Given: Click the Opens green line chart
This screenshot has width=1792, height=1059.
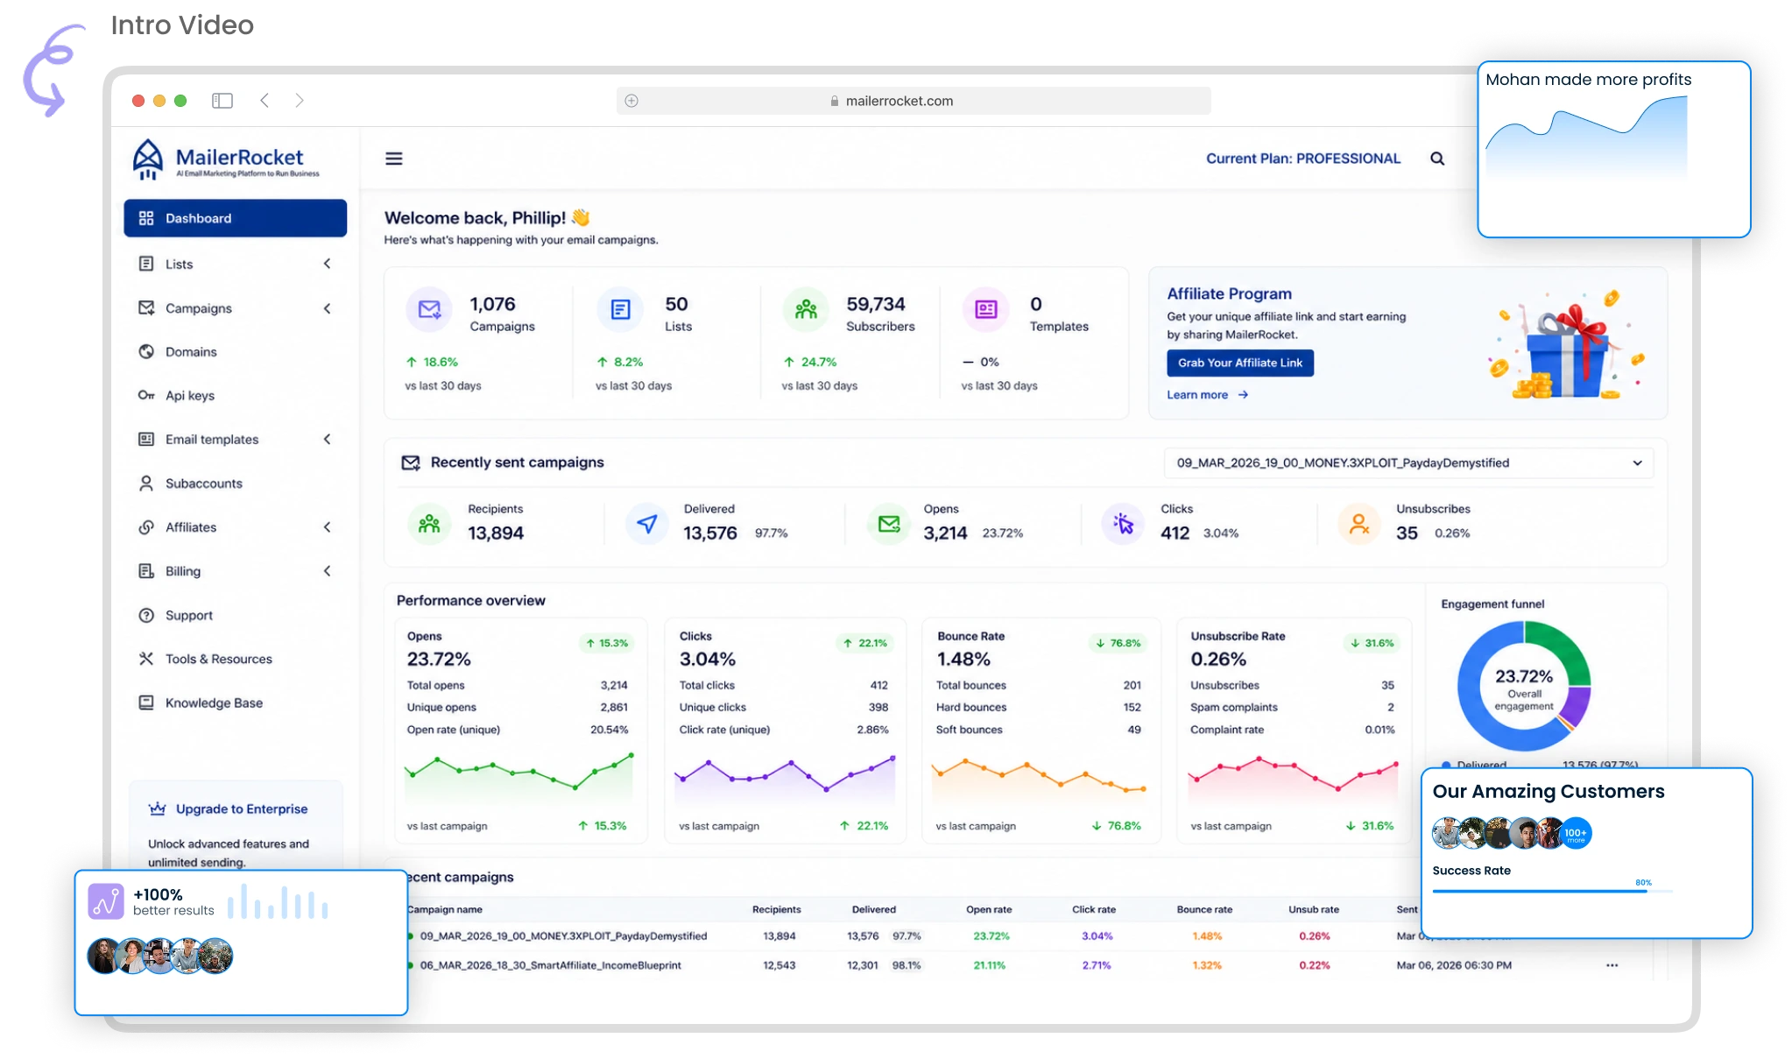Looking at the screenshot, I should [x=519, y=775].
